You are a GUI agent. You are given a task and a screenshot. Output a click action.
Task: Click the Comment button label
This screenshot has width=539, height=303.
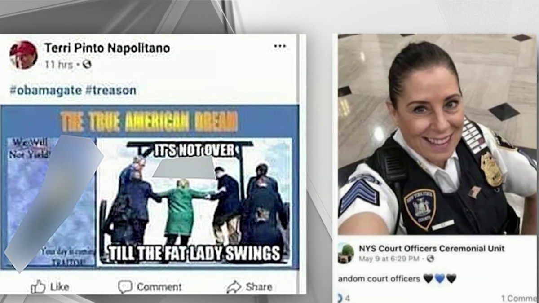click(x=159, y=287)
